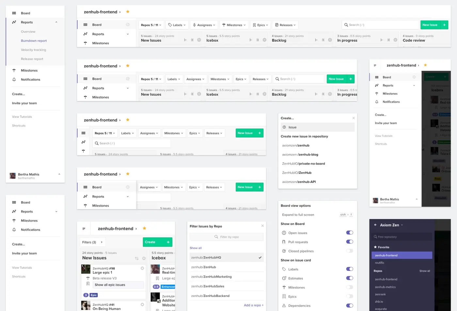The image size is (457, 311).
Task: Disable the Labels switch under Show on issue card
Action: [x=350, y=269]
